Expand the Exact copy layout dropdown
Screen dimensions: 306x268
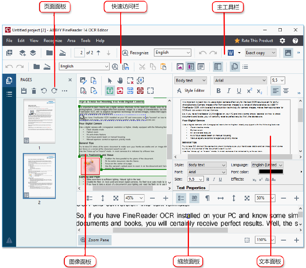(260, 53)
